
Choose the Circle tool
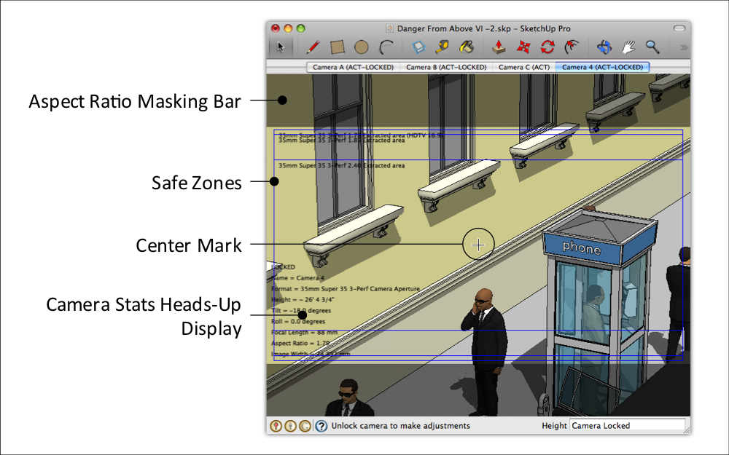[362, 46]
